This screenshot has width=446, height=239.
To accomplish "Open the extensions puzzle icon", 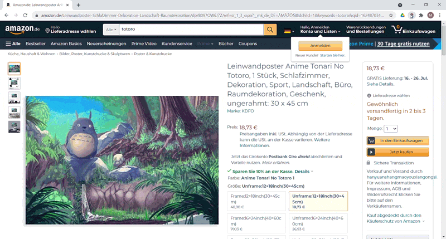I will point(421,16).
